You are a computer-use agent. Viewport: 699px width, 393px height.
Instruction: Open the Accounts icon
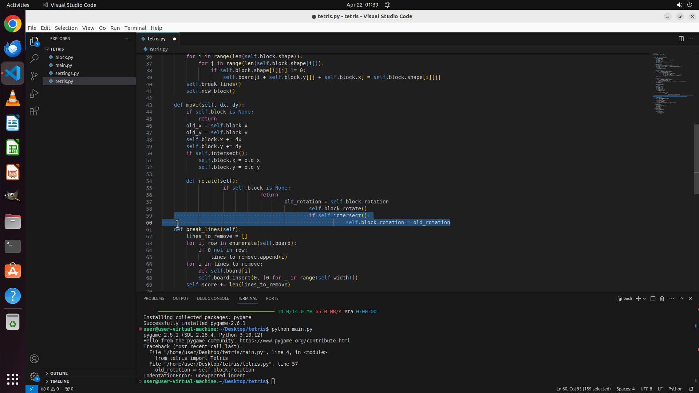pos(34,359)
